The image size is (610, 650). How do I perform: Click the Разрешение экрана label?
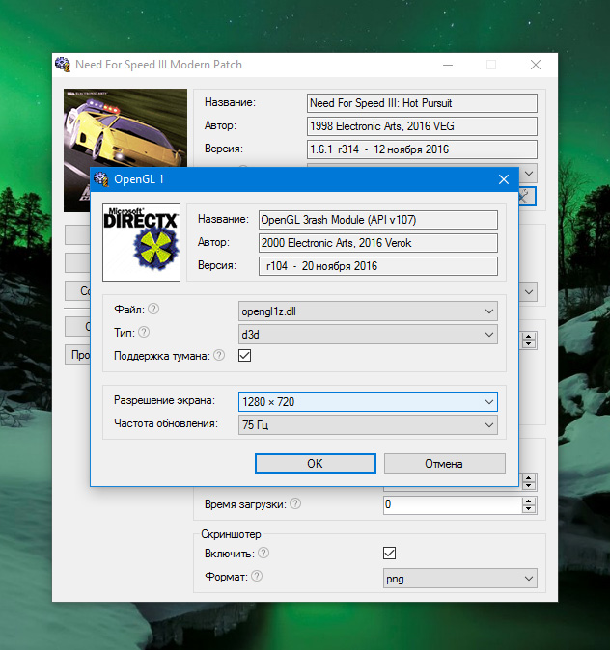165,400
